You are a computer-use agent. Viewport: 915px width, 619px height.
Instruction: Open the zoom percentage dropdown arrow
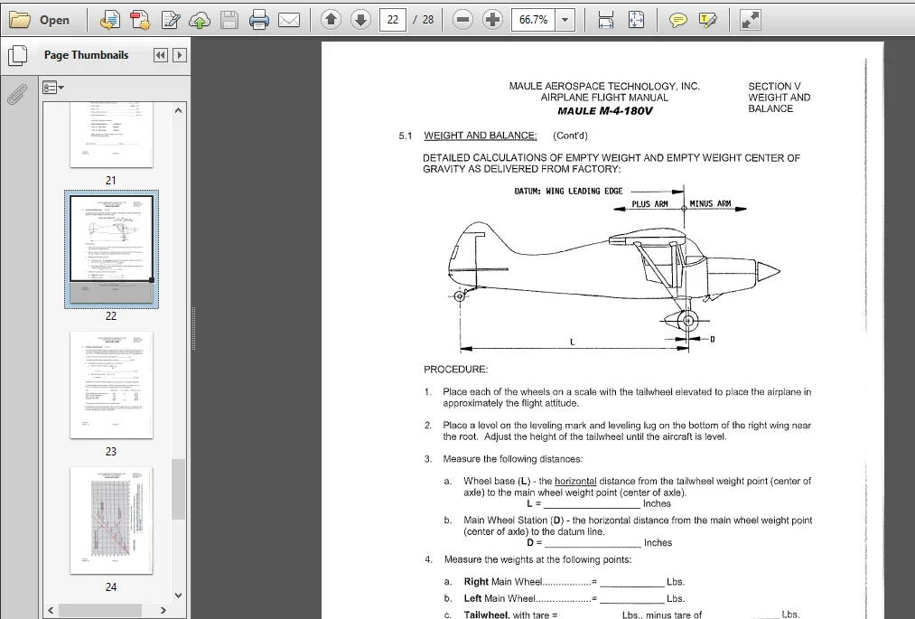(x=565, y=20)
